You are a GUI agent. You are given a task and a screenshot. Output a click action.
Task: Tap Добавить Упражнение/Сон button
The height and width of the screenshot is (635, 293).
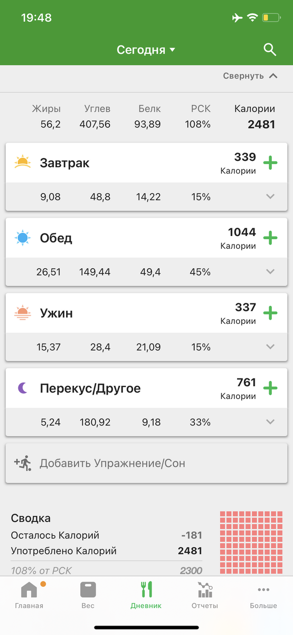(146, 463)
